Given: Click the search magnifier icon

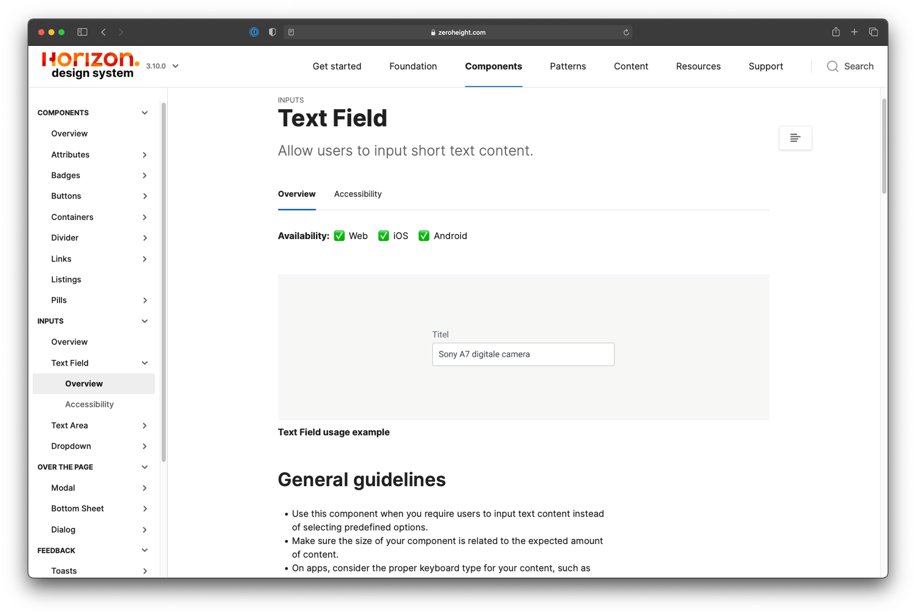Looking at the screenshot, I should (x=832, y=66).
